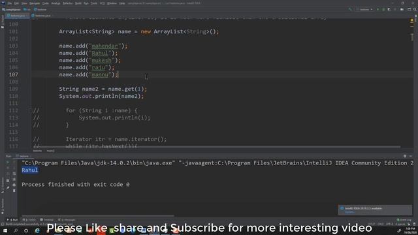
Task: Open the View menu
Action: (x=24, y=3)
